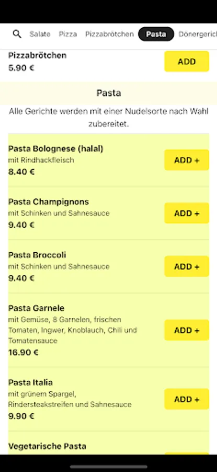
Task: Switch to the Salate category tab
Action: (x=40, y=34)
